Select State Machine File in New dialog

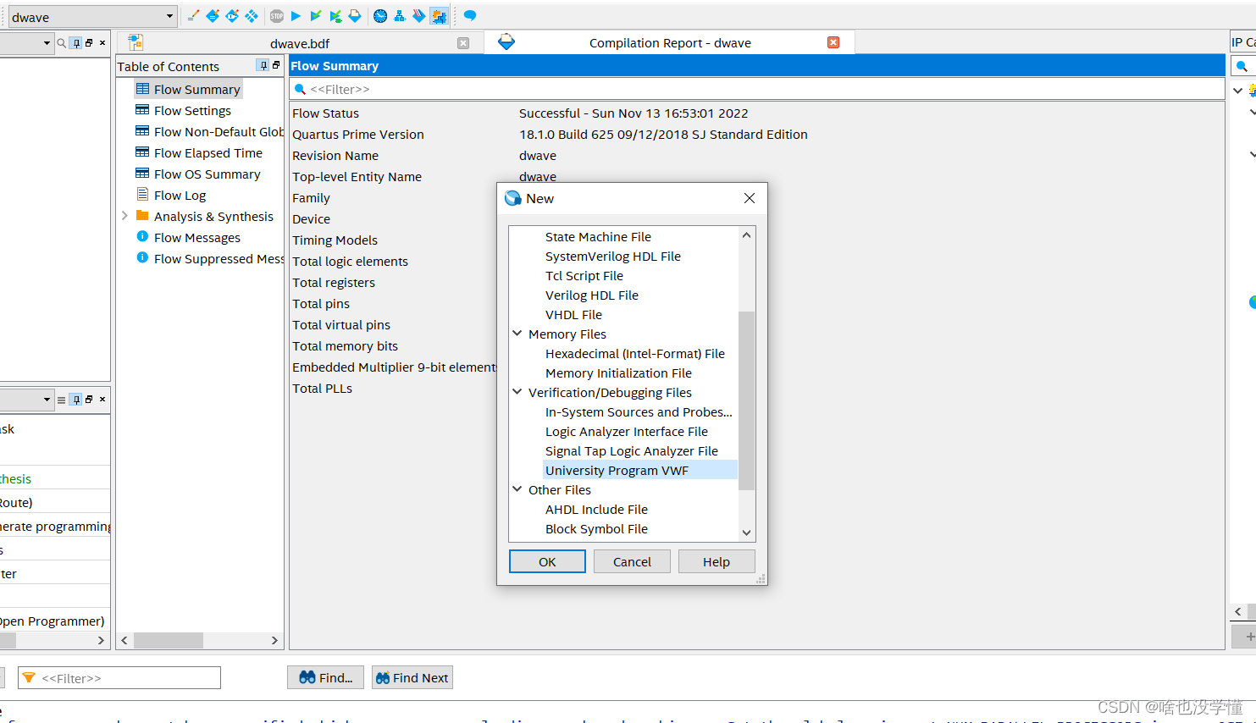598,237
